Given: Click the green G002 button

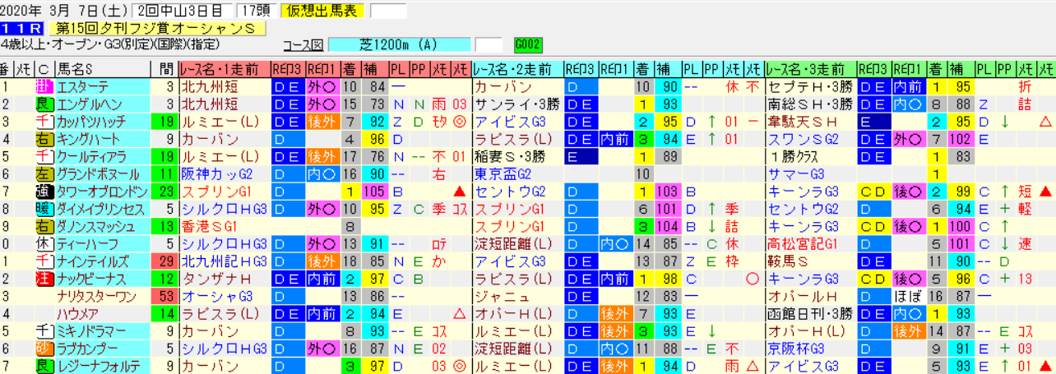Looking at the screenshot, I should click(x=526, y=44).
